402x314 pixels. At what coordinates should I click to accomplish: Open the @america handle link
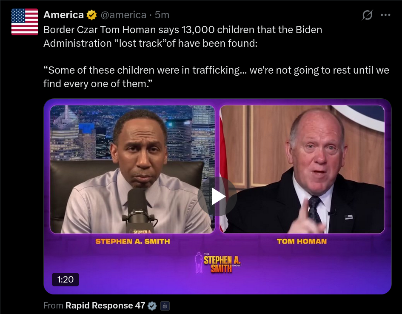[x=123, y=15]
